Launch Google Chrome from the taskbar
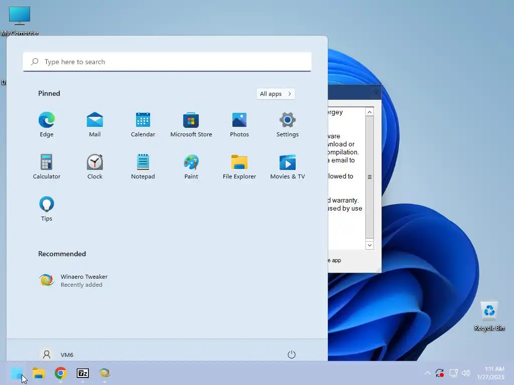This screenshot has width=514, height=385. [61, 373]
